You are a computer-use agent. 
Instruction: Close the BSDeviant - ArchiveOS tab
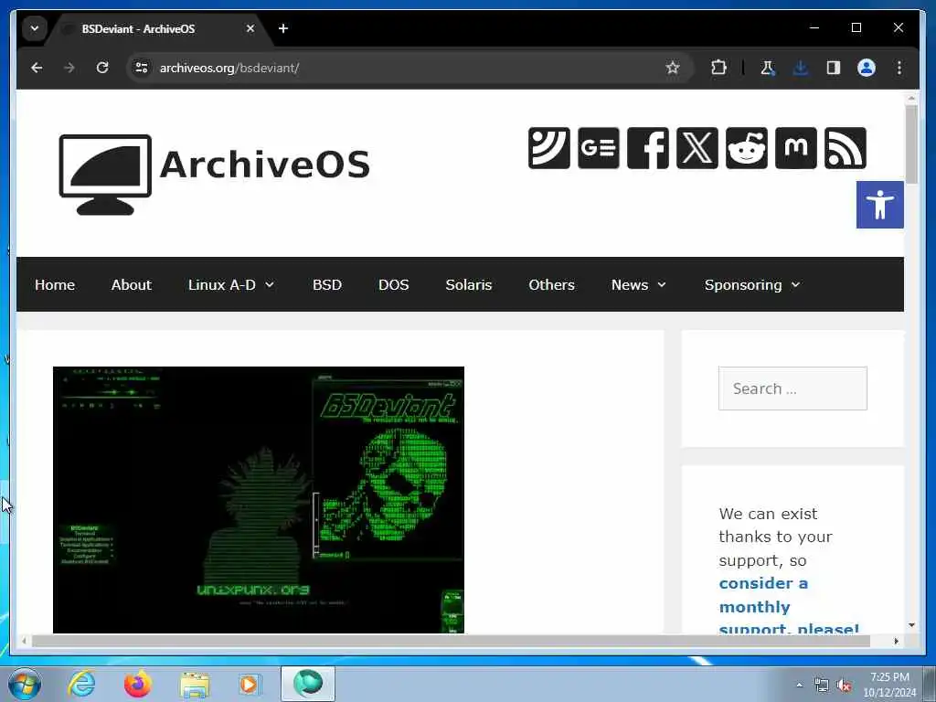pyautogui.click(x=250, y=28)
